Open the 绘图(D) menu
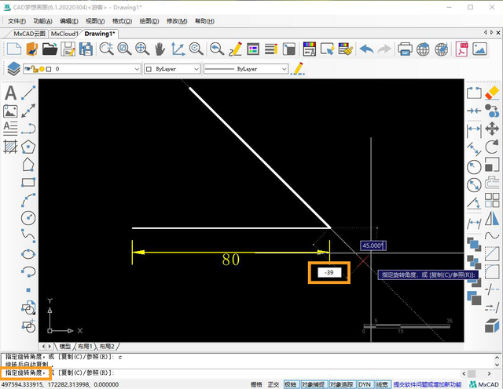 [x=149, y=21]
